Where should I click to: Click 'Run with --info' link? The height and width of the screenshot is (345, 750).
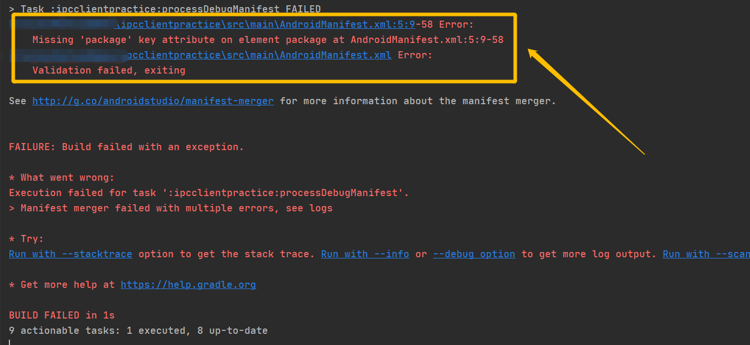(365, 254)
